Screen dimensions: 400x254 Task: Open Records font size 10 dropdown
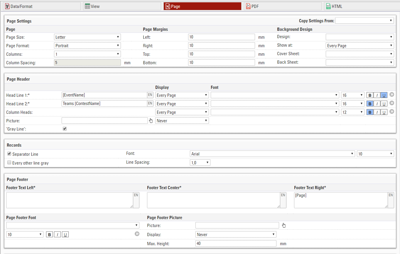pyautogui.click(x=375, y=154)
